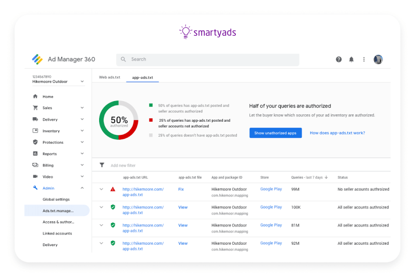Image resolution: width=415 pixels, height=277 pixels.
Task: Expand the 81M queries row chevron
Action: tap(101, 225)
